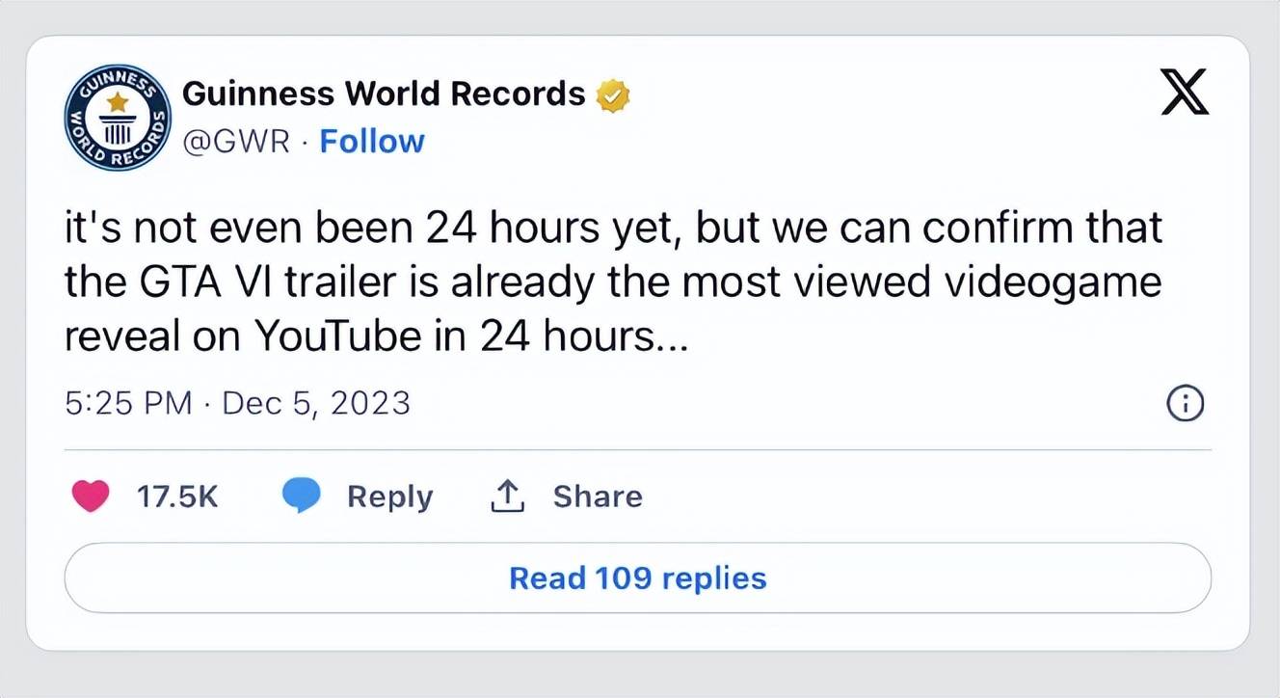Click the Guinness World Records profile avatar
The height and width of the screenshot is (698, 1280).
point(116,119)
